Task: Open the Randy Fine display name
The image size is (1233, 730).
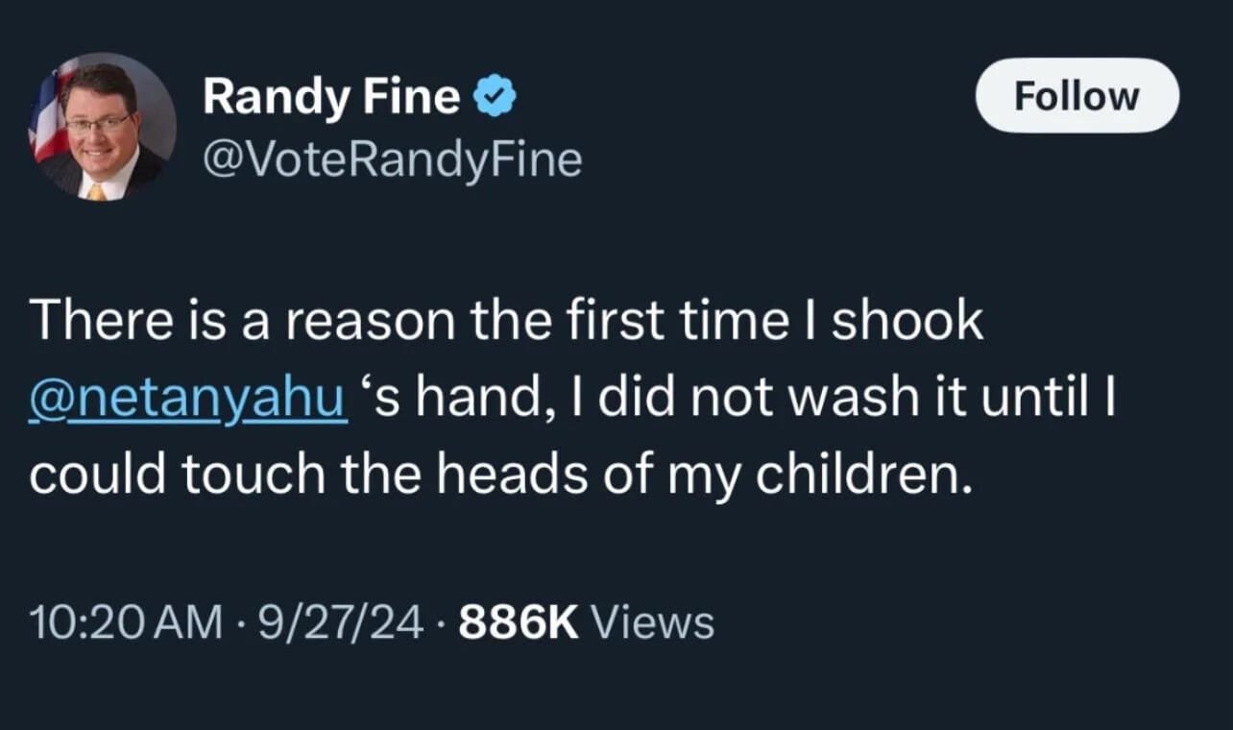Action: [x=331, y=98]
